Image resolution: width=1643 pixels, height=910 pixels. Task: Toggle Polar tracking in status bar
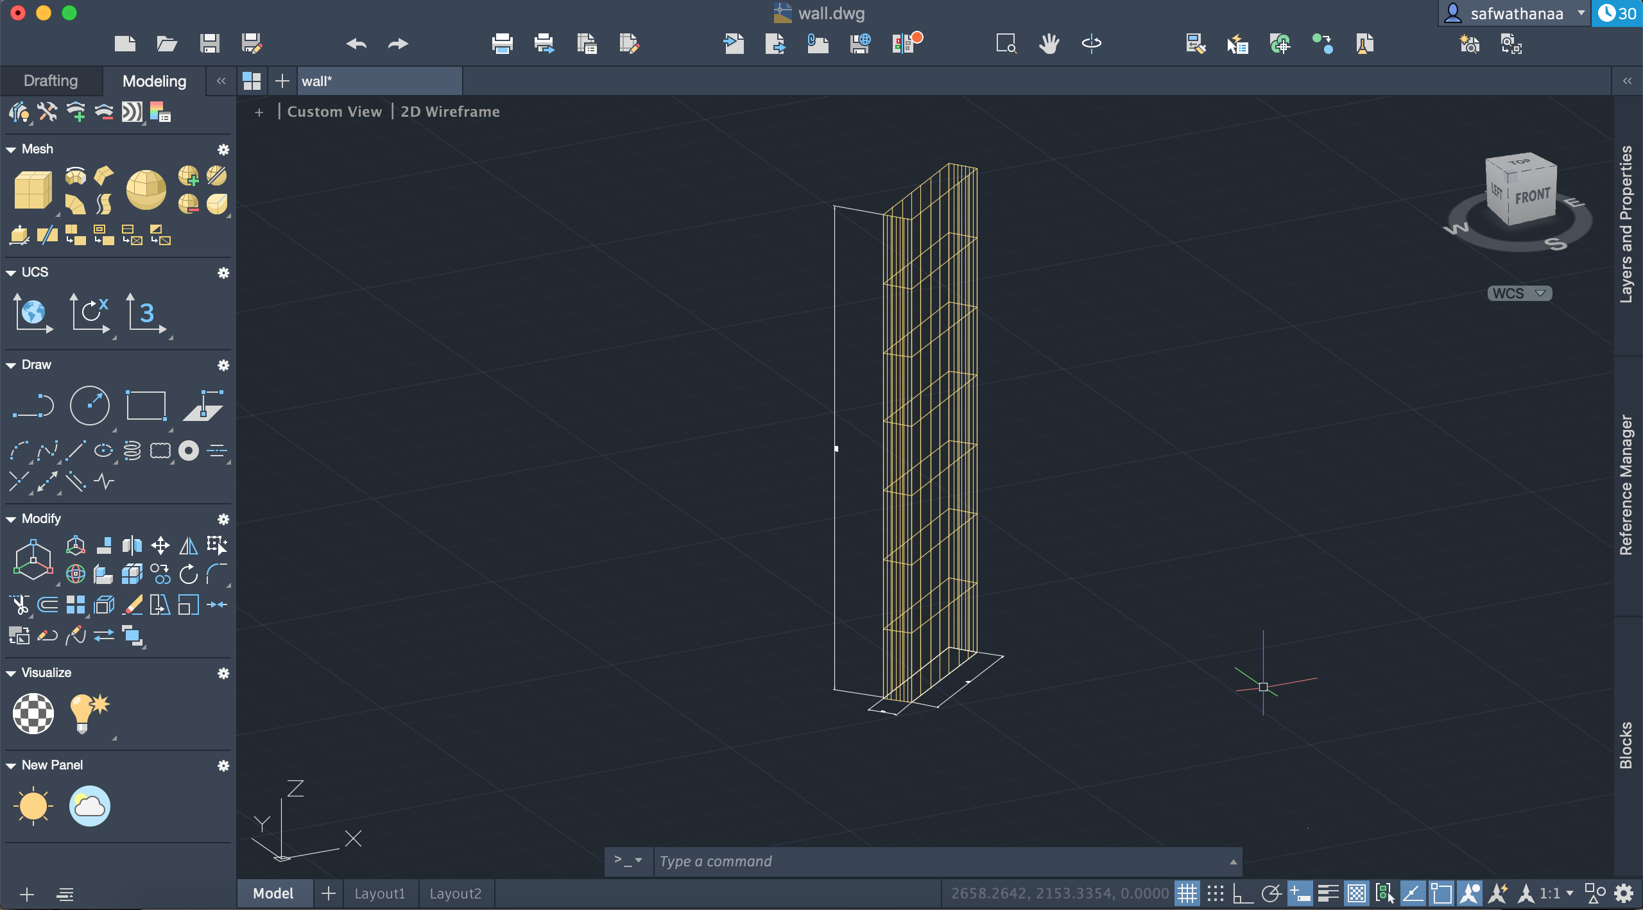(x=1271, y=893)
